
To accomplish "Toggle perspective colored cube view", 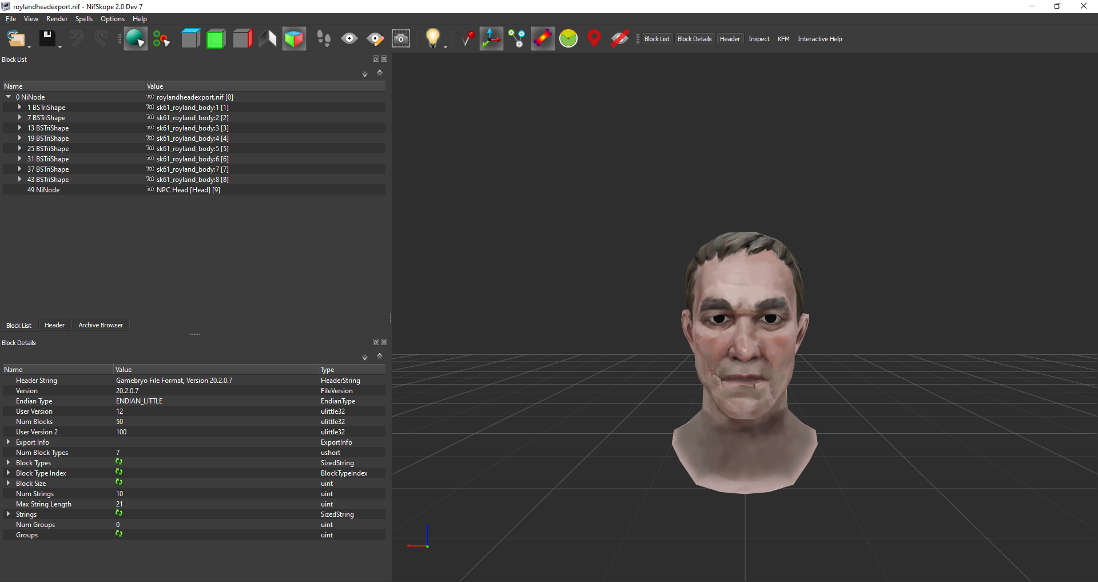I will coord(294,39).
